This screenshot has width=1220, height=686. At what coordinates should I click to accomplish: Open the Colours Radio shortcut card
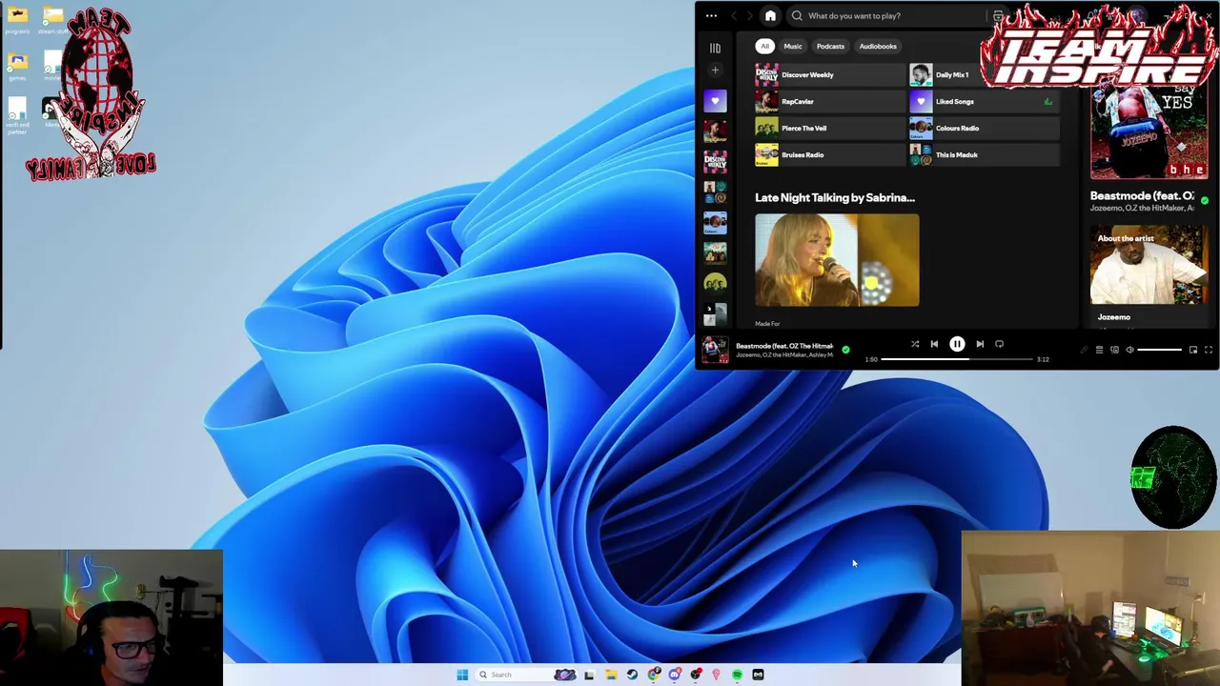coord(985,128)
